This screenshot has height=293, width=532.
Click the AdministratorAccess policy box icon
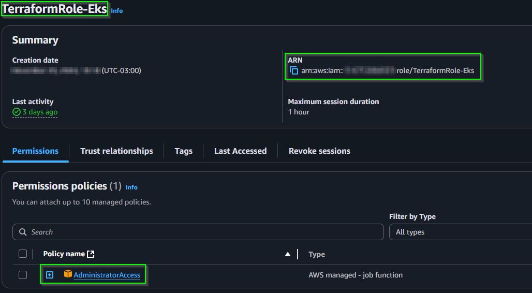pos(68,274)
